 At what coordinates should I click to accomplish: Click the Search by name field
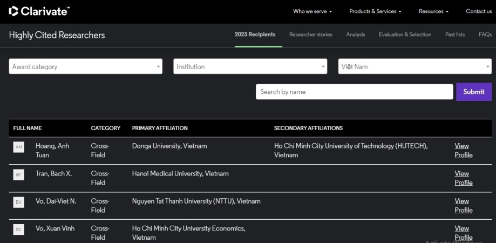coord(354,92)
